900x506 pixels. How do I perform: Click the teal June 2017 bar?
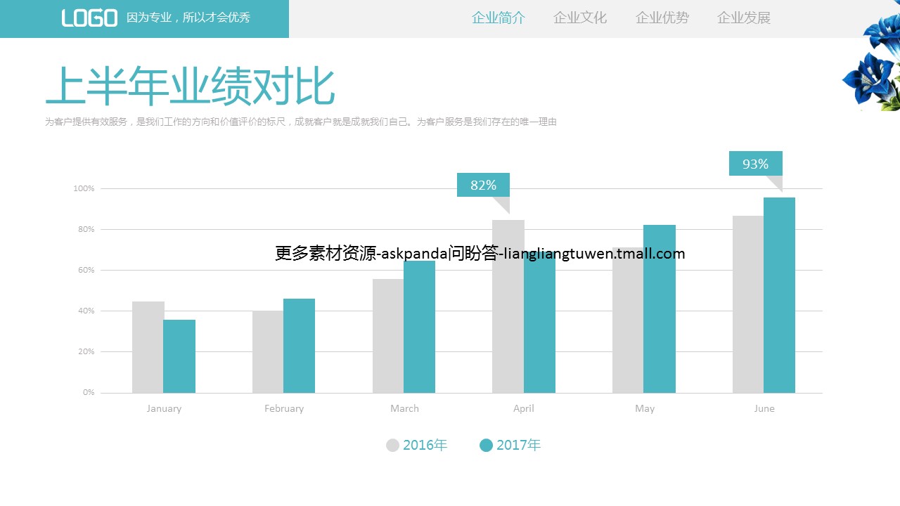click(779, 295)
